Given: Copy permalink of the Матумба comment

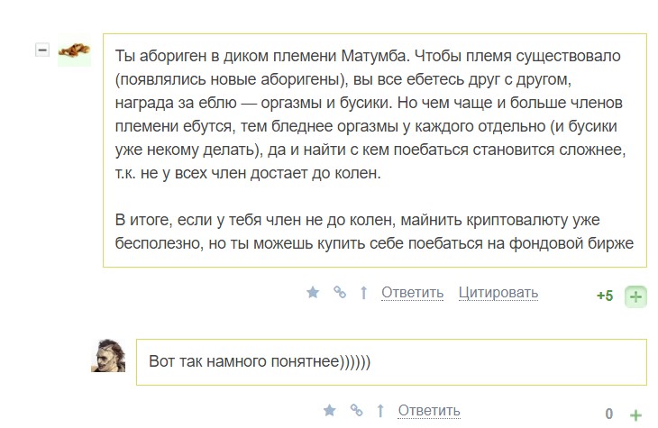Looking at the screenshot, I should coord(340,293).
